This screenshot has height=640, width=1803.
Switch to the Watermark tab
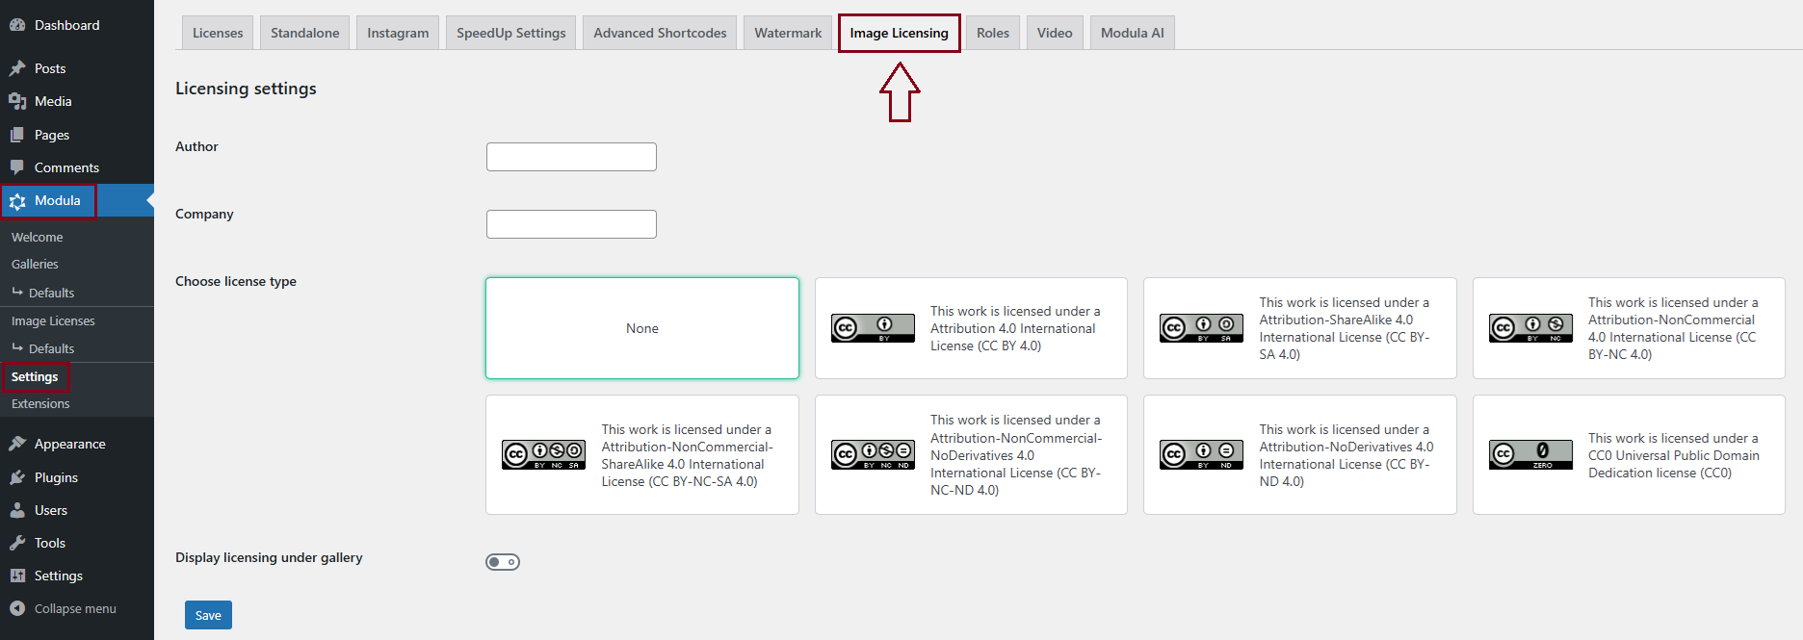tap(788, 33)
